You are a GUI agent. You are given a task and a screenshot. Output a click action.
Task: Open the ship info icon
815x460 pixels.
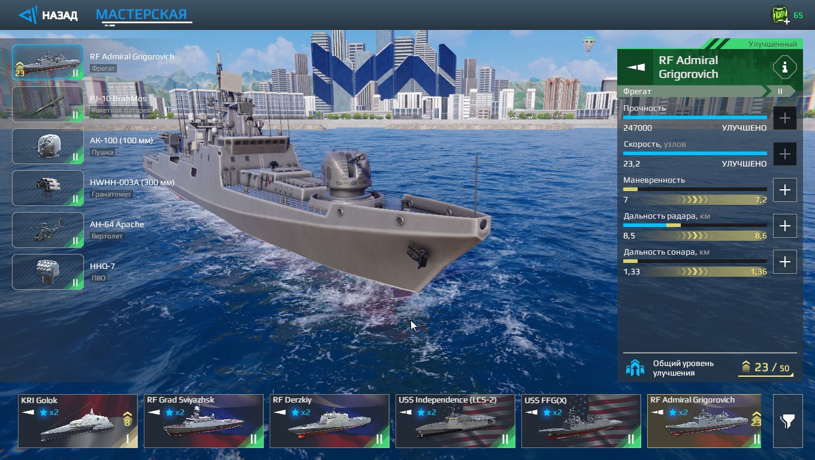pyautogui.click(x=784, y=67)
